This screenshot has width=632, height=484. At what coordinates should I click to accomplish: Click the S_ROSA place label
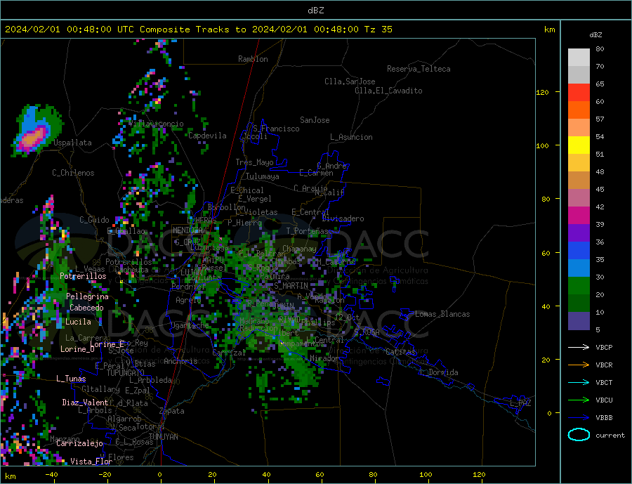tap(367, 332)
